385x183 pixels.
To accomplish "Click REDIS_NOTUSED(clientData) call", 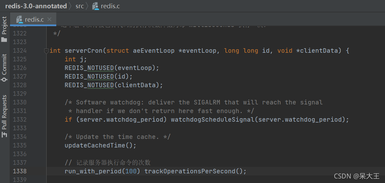I will (x=114, y=85).
